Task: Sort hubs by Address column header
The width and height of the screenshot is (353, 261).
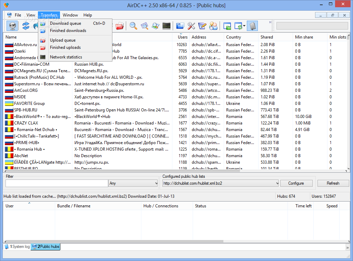Action: click(207, 37)
